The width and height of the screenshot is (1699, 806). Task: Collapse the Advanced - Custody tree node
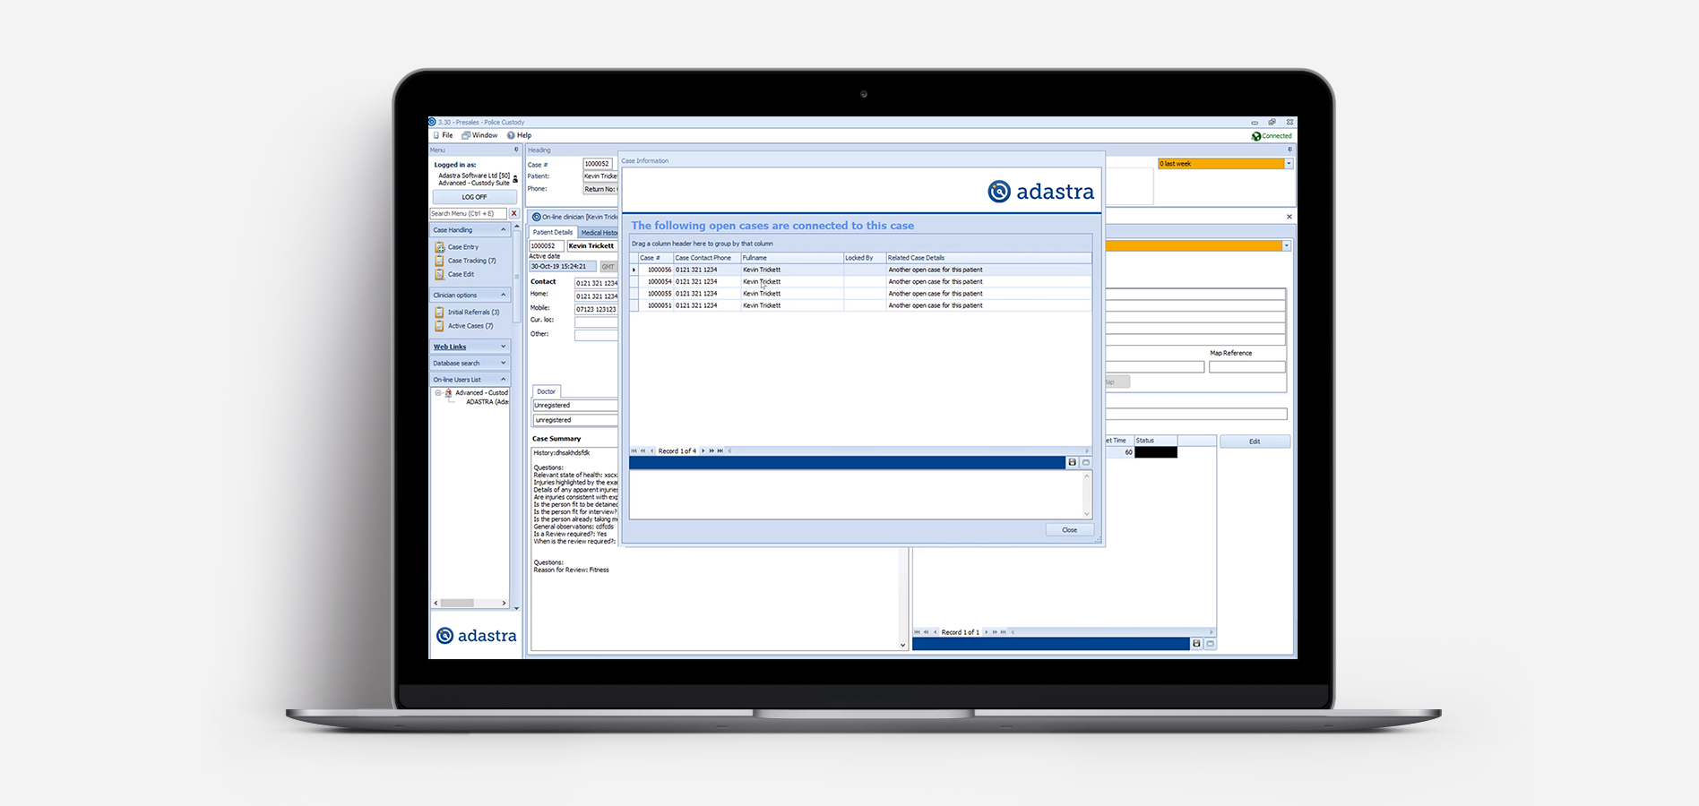point(438,392)
